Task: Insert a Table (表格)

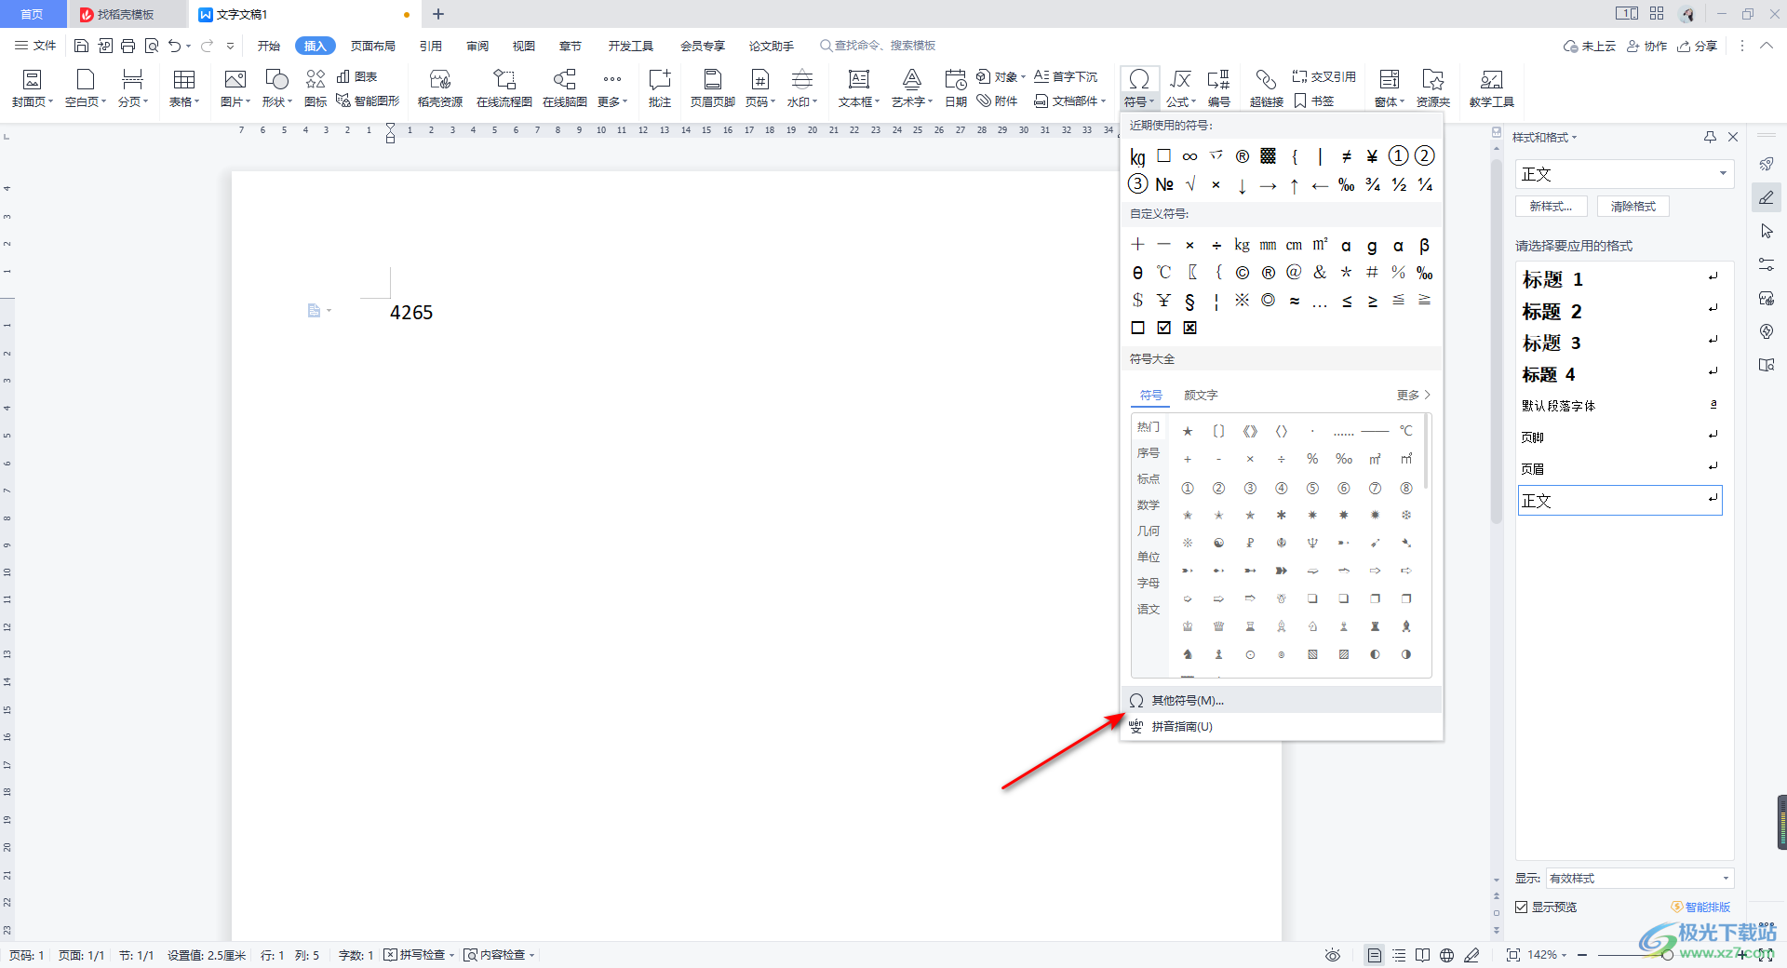Action: click(x=184, y=88)
